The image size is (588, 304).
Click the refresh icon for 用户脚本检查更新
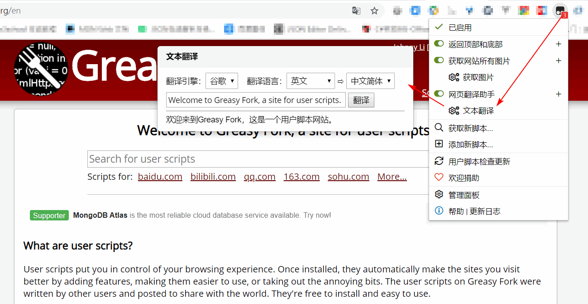[439, 161]
